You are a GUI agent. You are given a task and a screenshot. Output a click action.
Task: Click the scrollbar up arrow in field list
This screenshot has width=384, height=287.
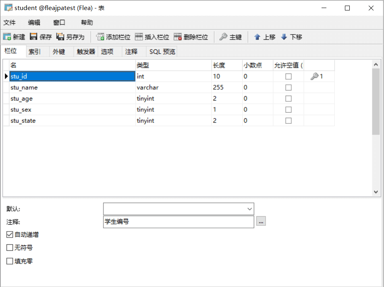(x=376, y=64)
